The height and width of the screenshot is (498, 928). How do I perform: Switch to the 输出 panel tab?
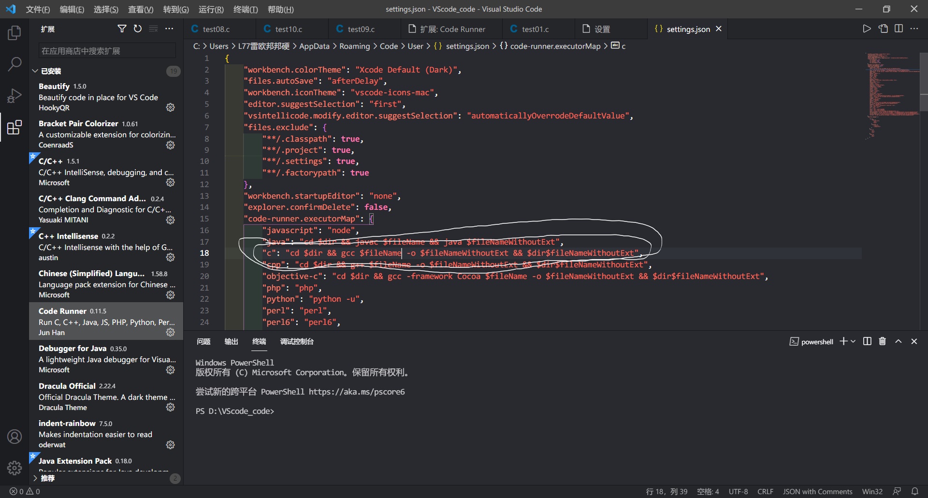pyautogui.click(x=231, y=341)
